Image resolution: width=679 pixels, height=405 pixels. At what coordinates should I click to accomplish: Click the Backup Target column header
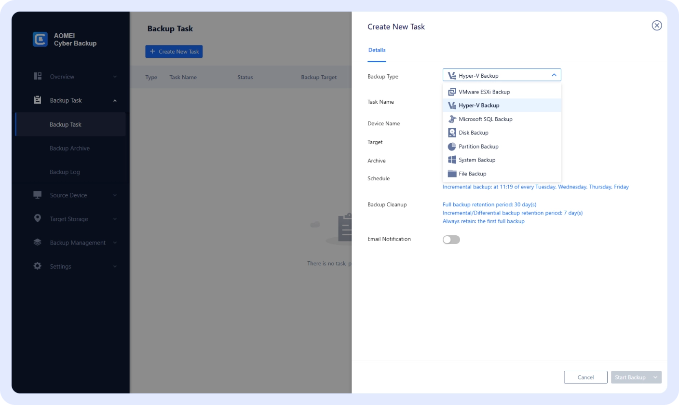point(319,77)
